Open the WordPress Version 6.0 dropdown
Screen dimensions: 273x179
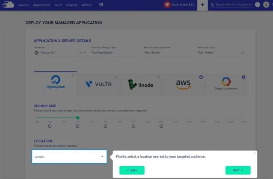pyautogui.click(x=60, y=53)
